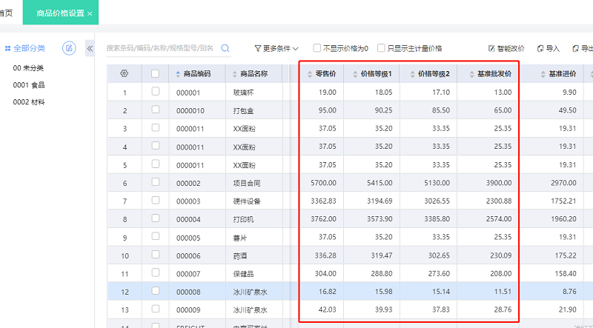This screenshot has height=328, width=593.
Task: Click the 导入 button
Action: (x=548, y=48)
